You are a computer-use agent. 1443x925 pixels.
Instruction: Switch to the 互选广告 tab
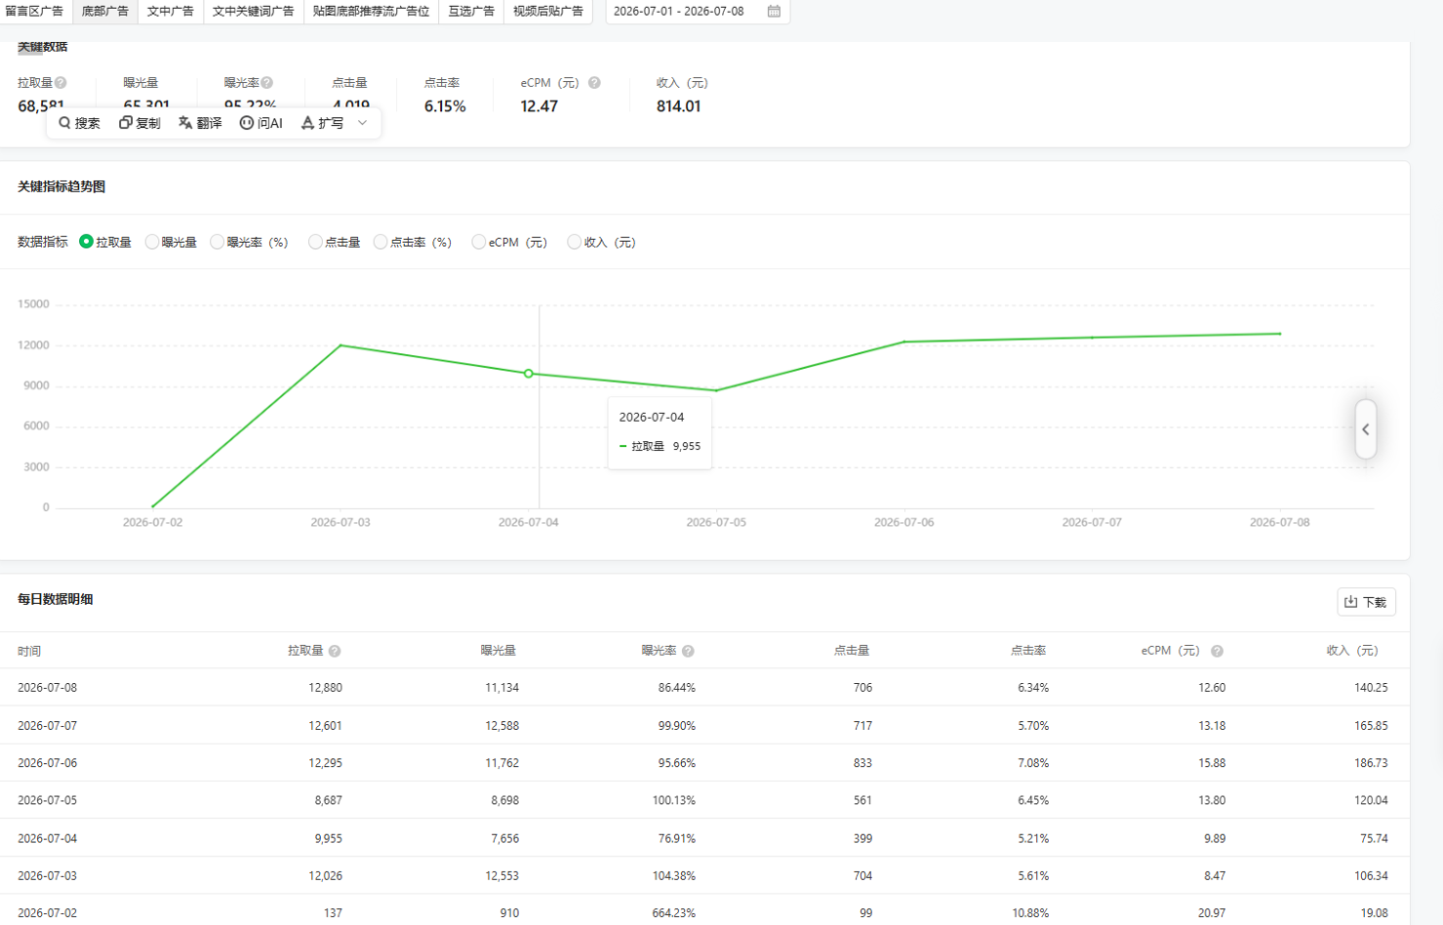click(471, 11)
